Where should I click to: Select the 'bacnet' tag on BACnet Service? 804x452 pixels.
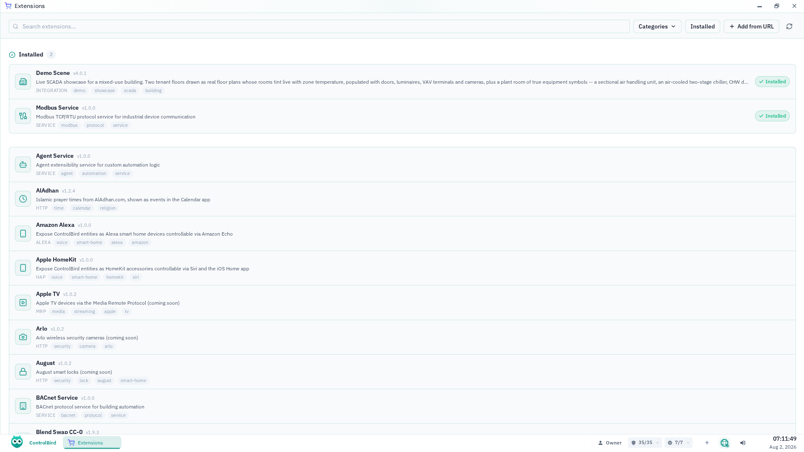tap(68, 415)
